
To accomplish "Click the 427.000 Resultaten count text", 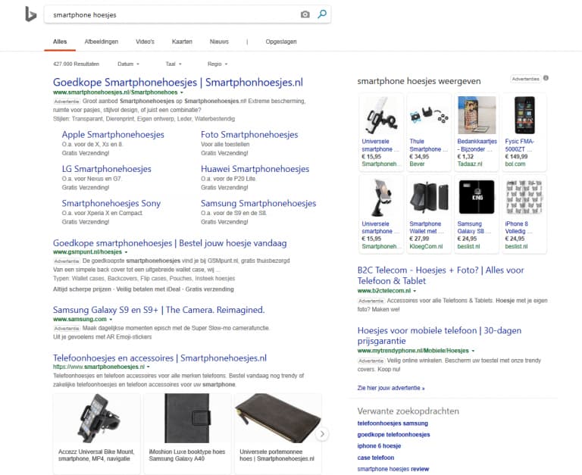I will [76, 64].
